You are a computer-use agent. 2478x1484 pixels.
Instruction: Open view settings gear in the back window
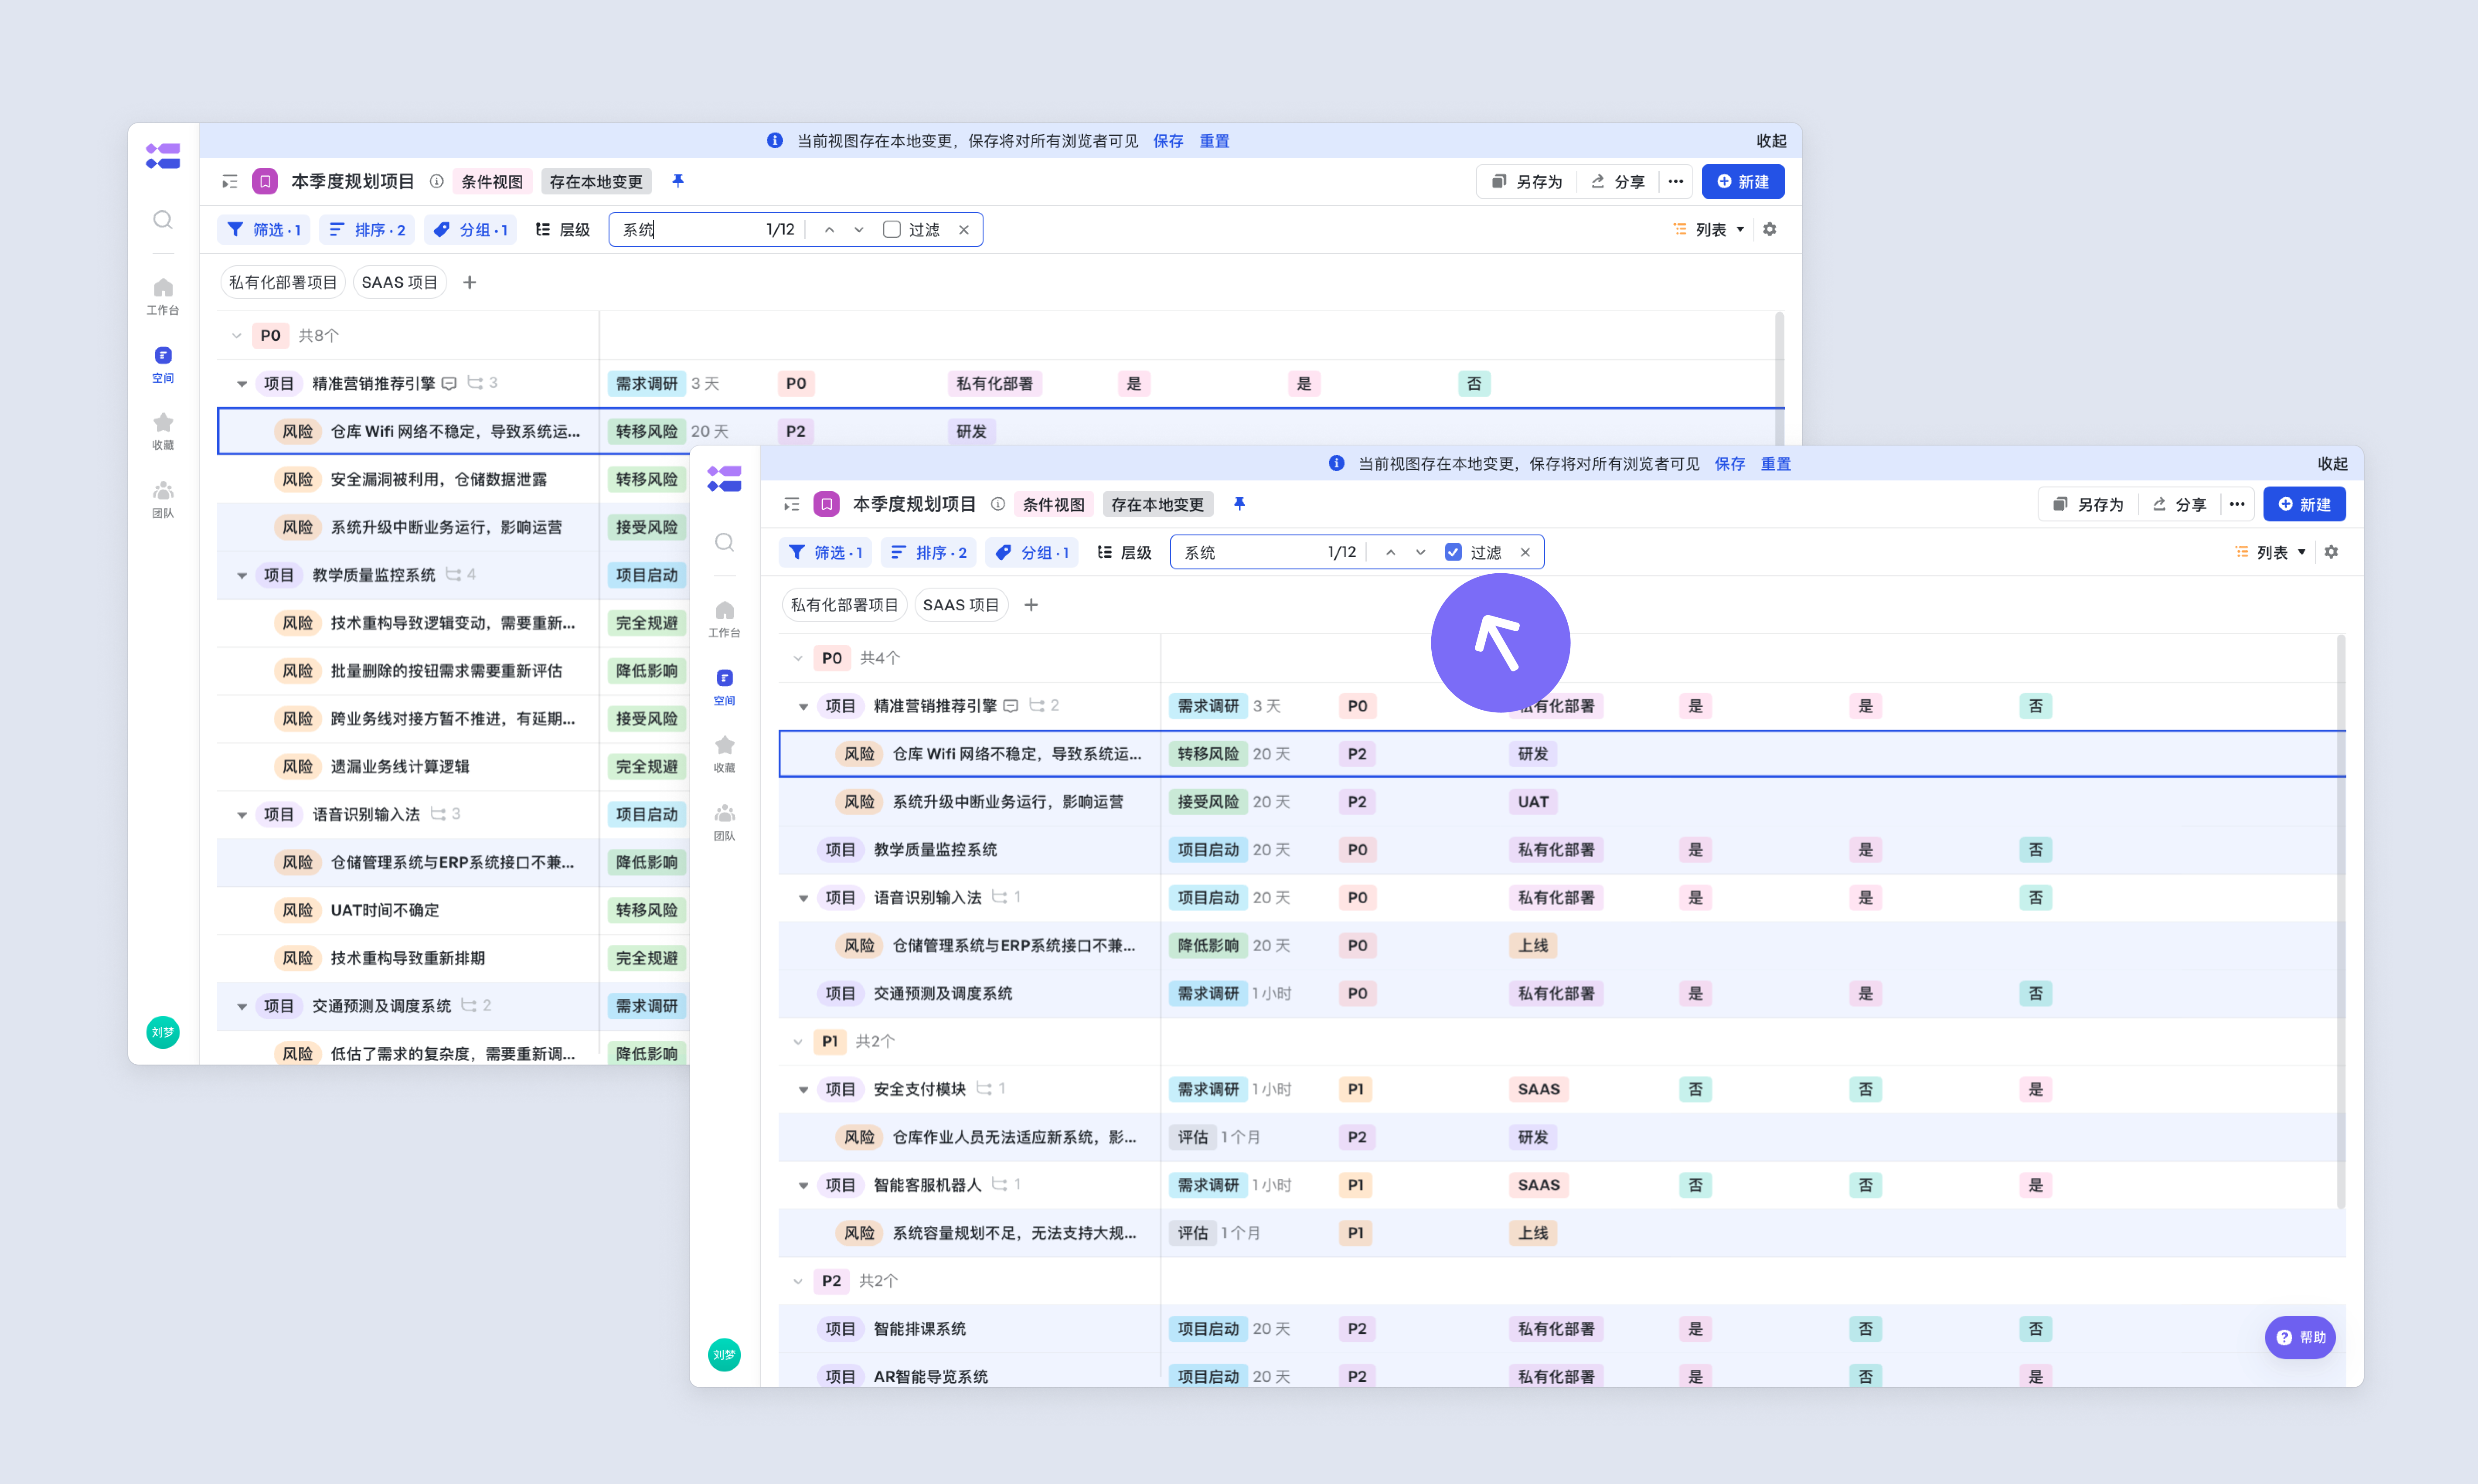[x=1770, y=230]
